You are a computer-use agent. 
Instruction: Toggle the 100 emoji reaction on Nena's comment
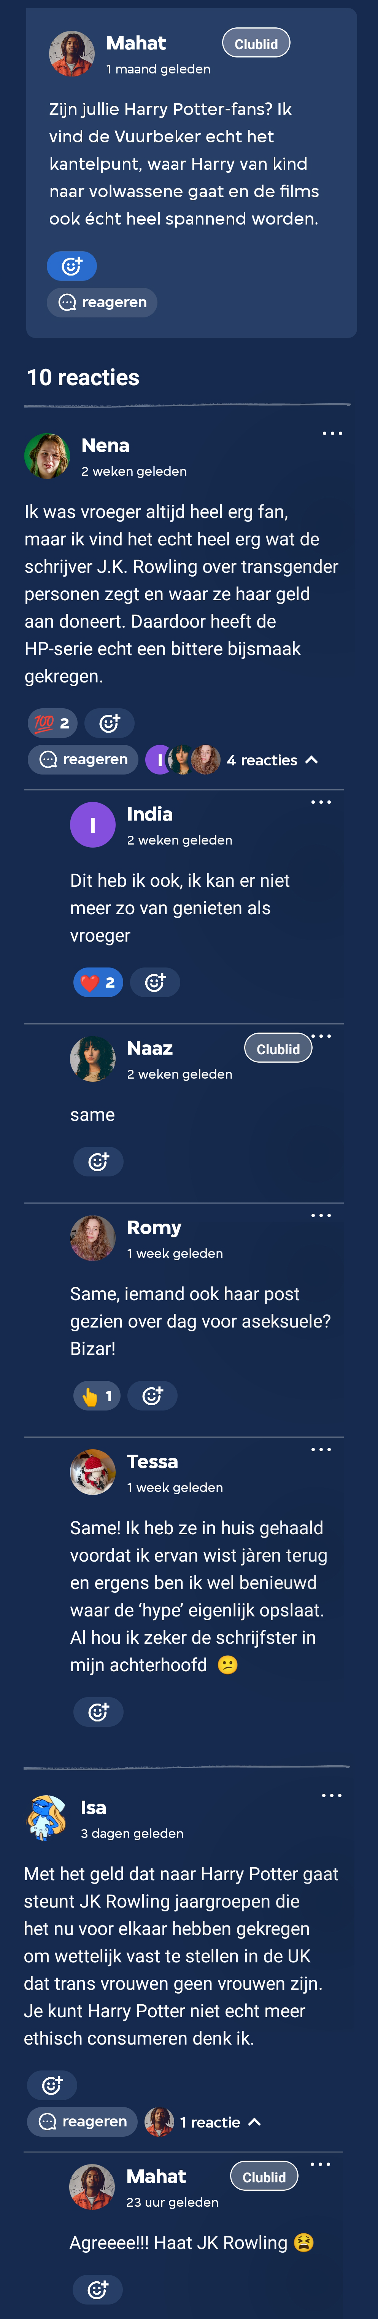(x=52, y=723)
